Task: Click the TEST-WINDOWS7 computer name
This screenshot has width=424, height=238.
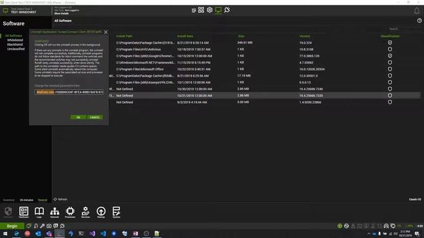Action: coord(23,12)
